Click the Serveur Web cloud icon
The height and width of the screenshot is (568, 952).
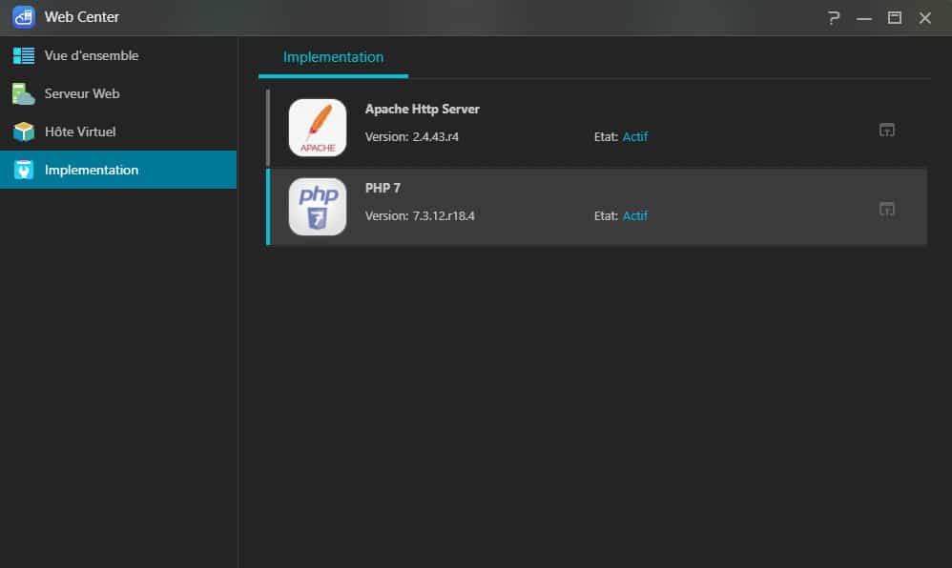(24, 94)
